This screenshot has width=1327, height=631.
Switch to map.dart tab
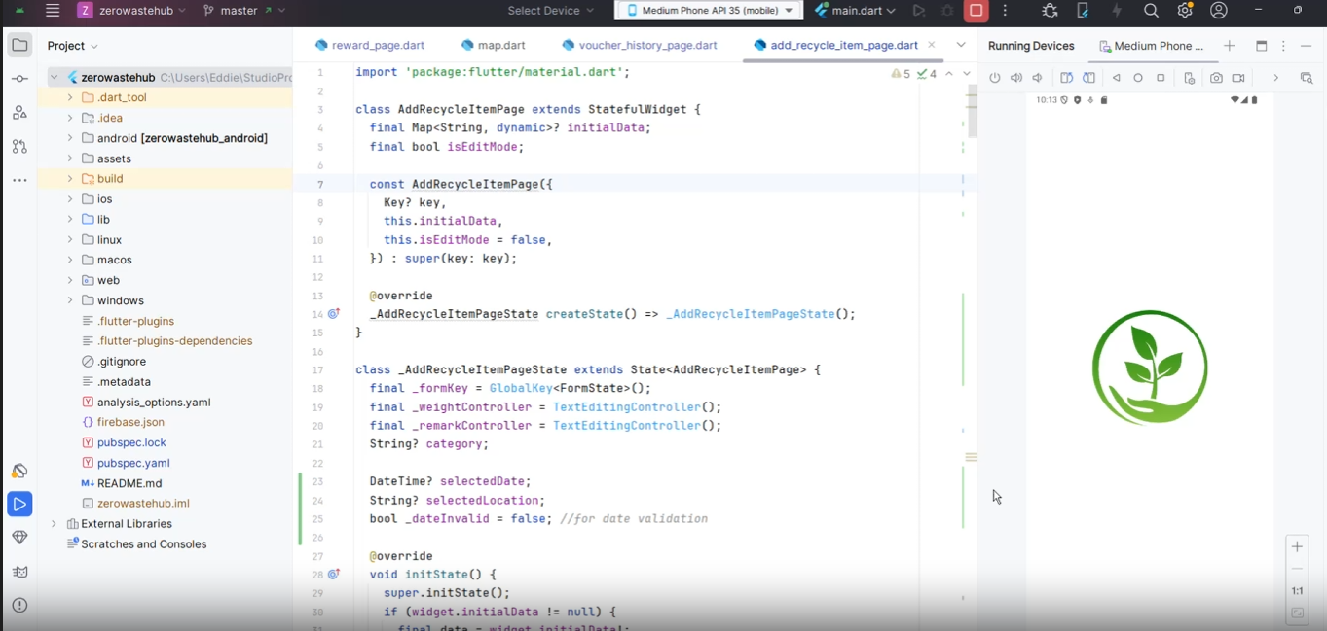493,46
